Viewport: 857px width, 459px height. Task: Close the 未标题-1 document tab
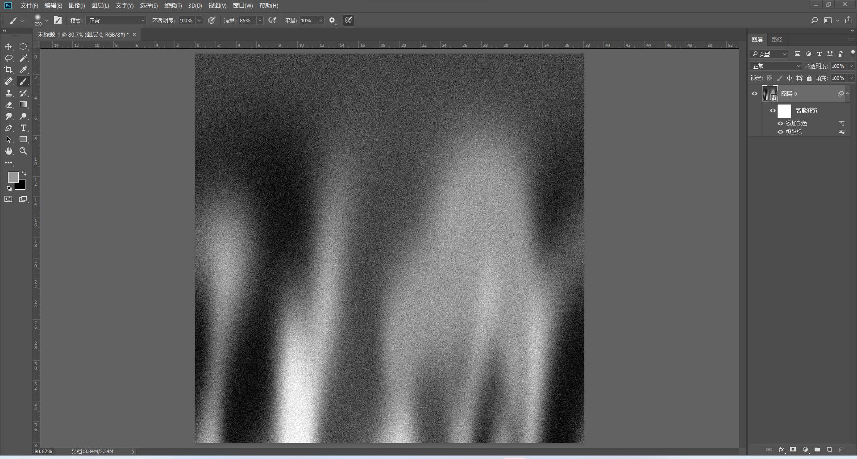134,34
